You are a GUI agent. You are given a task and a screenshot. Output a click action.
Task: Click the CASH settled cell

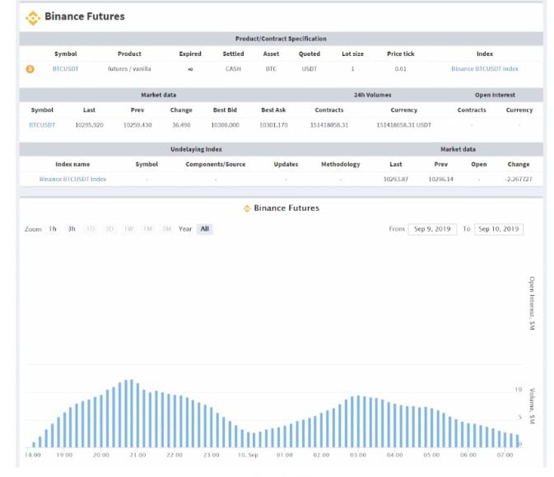tap(233, 69)
